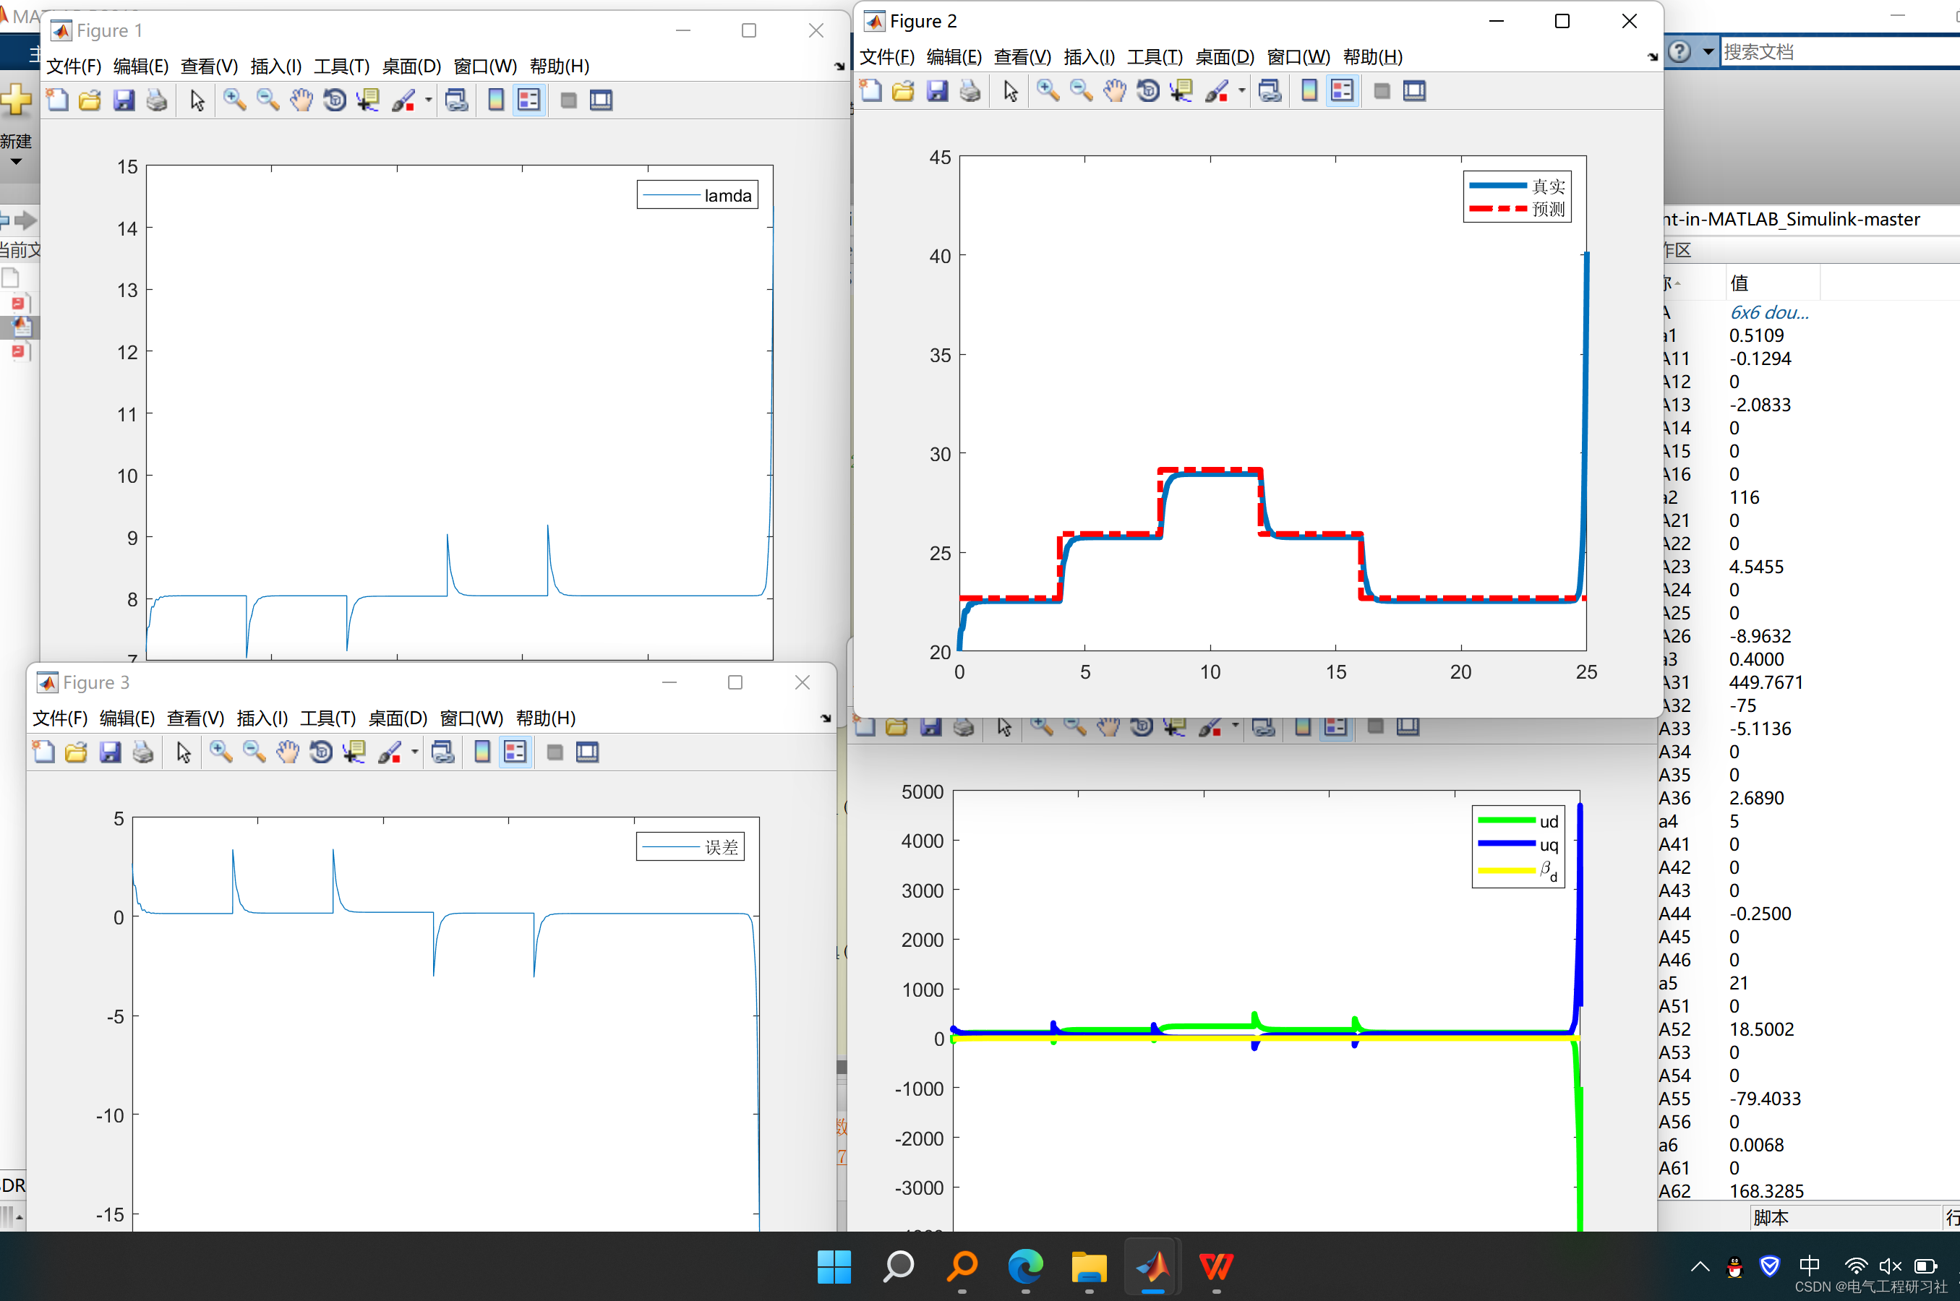Click Link Plot icon in Figure 2

pos(1270,90)
